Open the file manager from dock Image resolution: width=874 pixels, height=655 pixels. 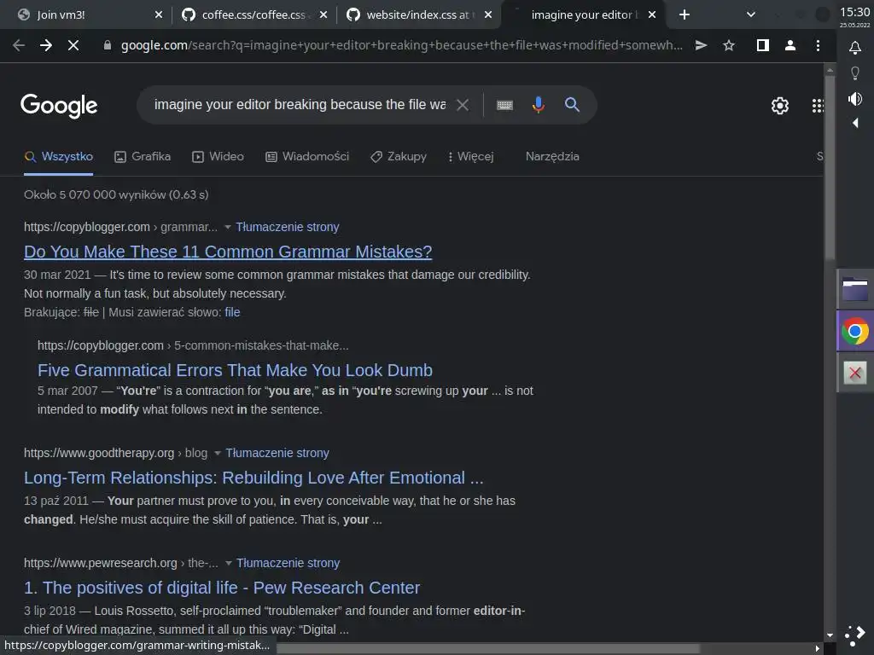pyautogui.click(x=855, y=288)
